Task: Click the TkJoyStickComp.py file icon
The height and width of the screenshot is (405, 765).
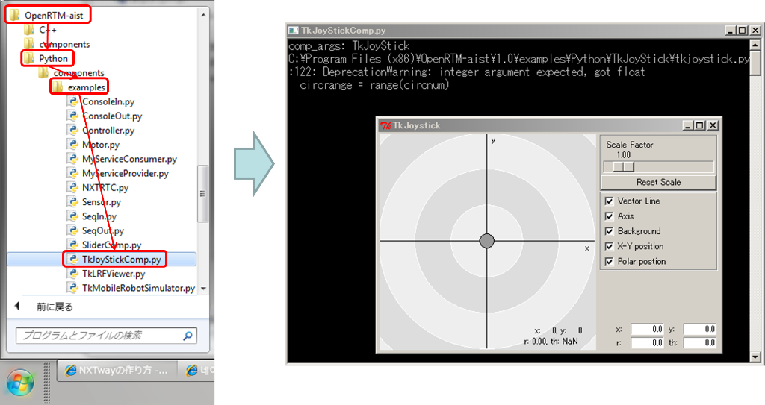Action: tap(72, 260)
